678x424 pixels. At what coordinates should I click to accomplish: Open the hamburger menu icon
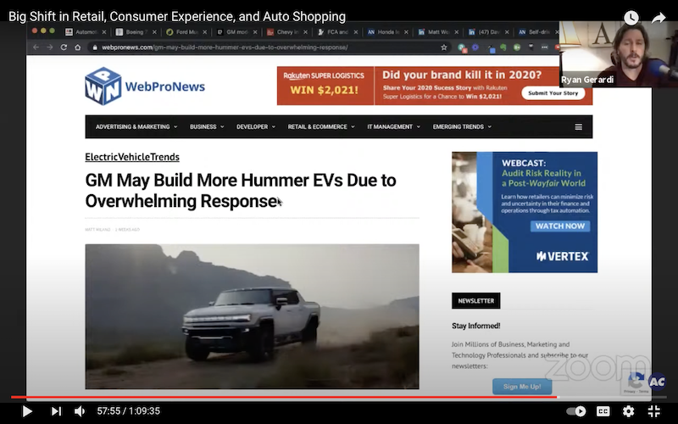coord(579,126)
